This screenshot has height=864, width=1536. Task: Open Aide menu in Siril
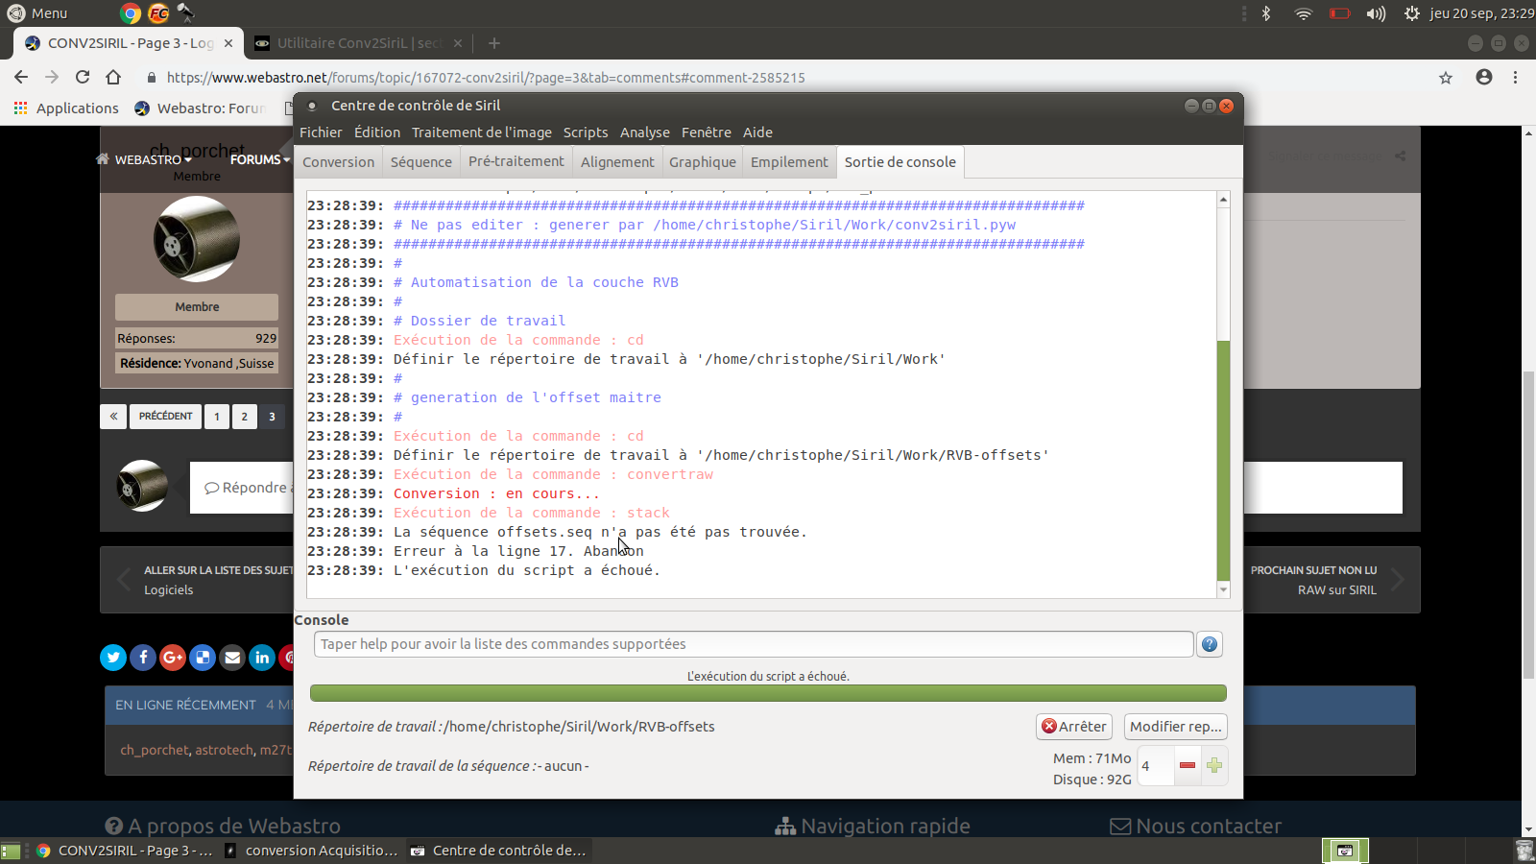pyautogui.click(x=757, y=132)
